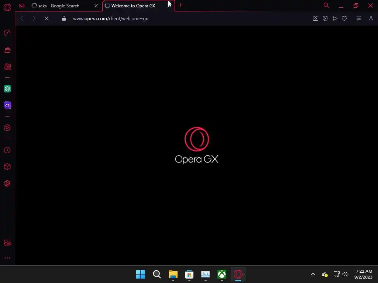The height and width of the screenshot is (283, 378).
Task: Open a new tab with plus button
Action: pos(180,5)
